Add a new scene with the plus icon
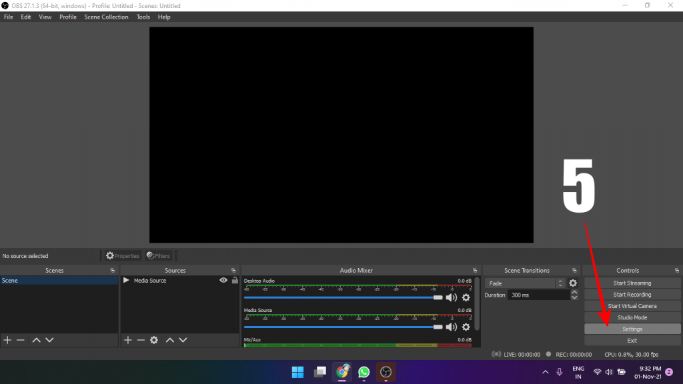The image size is (683, 384). click(7, 340)
